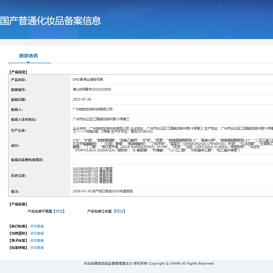This screenshot has width=273, height=273.
Task: Click the page title 国产普通化妆品备案信息
Action: tap(51, 21)
